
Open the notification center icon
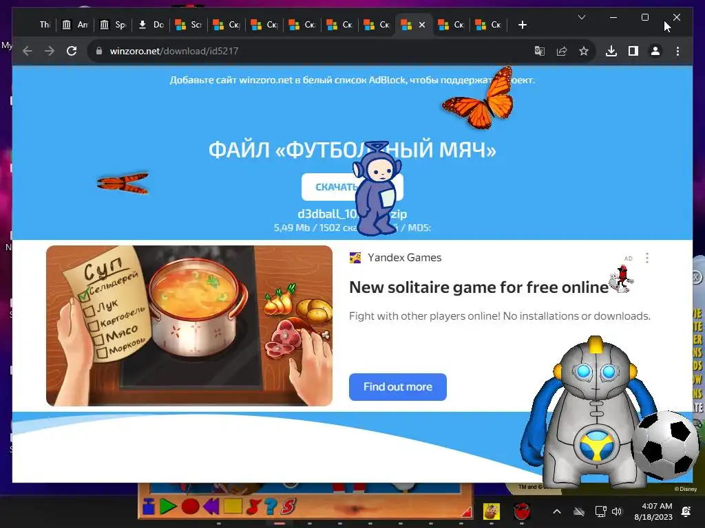pos(686,511)
